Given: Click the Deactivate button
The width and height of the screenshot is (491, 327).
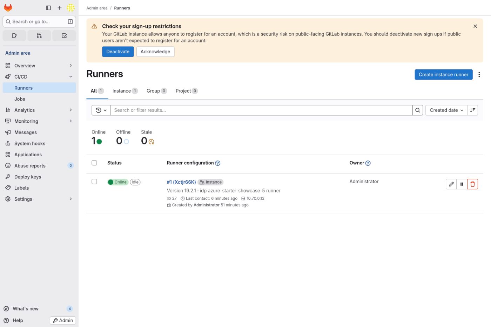Looking at the screenshot, I should click(x=118, y=52).
